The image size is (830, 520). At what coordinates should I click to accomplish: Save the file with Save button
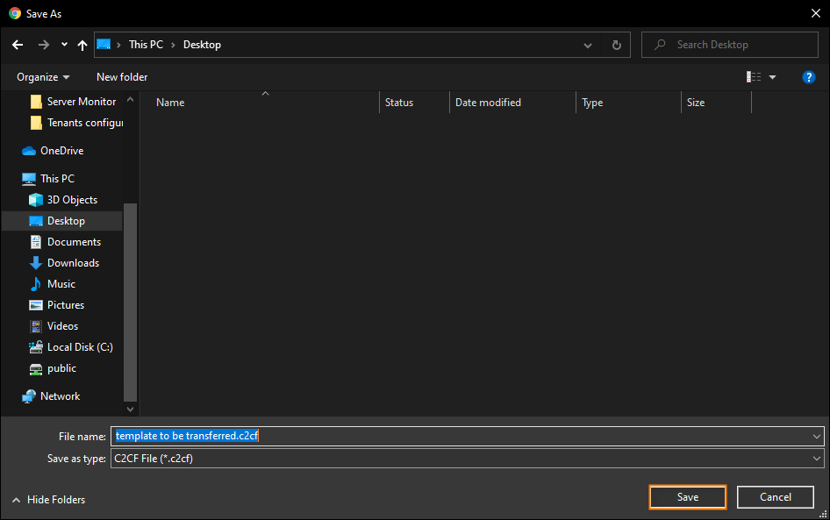coord(688,497)
